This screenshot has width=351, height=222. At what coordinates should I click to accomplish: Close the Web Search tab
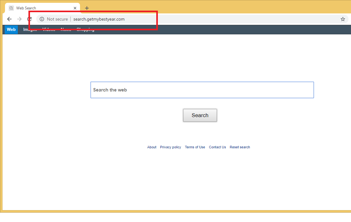[x=75, y=8]
